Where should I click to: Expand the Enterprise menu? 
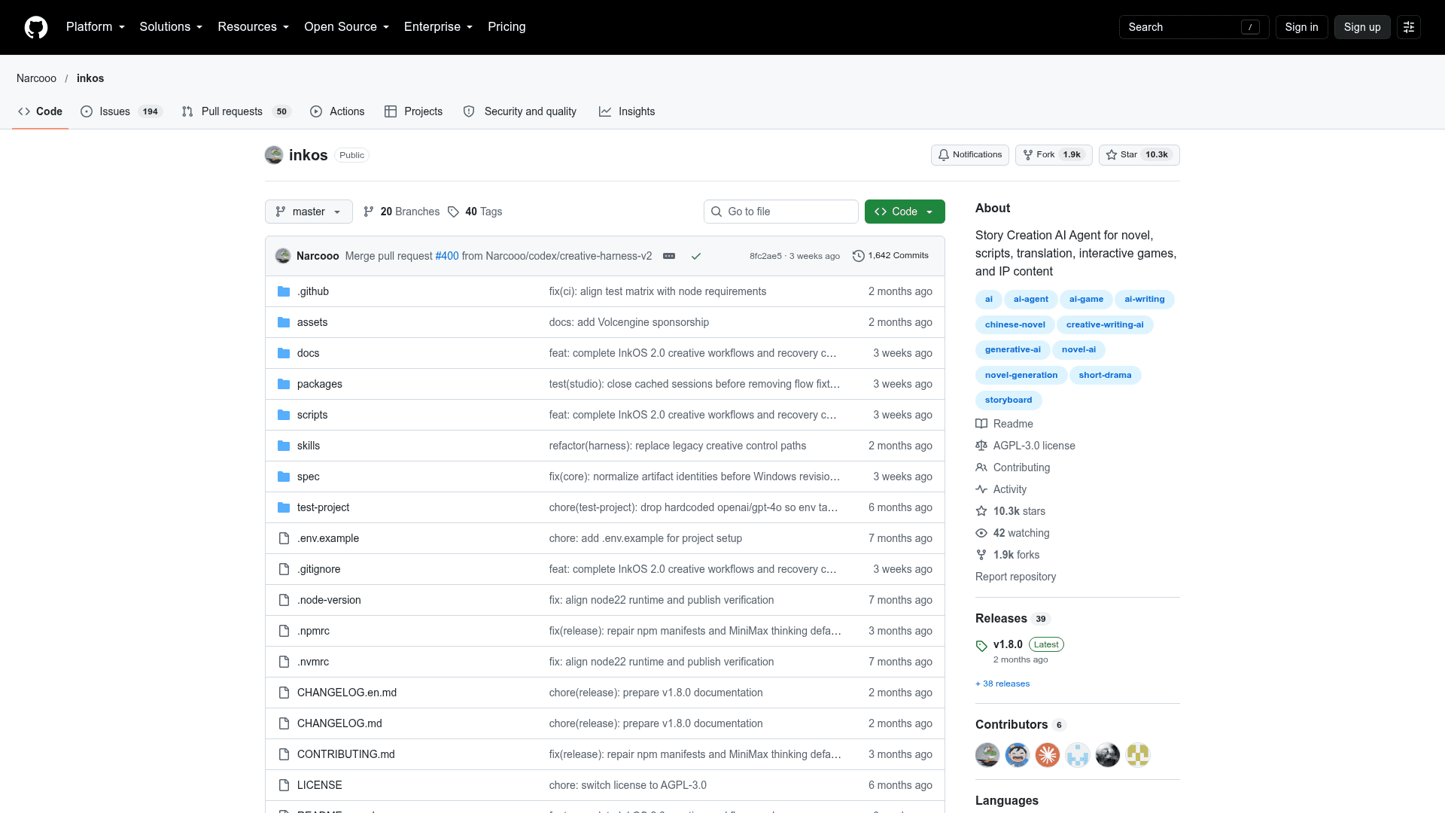pyautogui.click(x=438, y=27)
